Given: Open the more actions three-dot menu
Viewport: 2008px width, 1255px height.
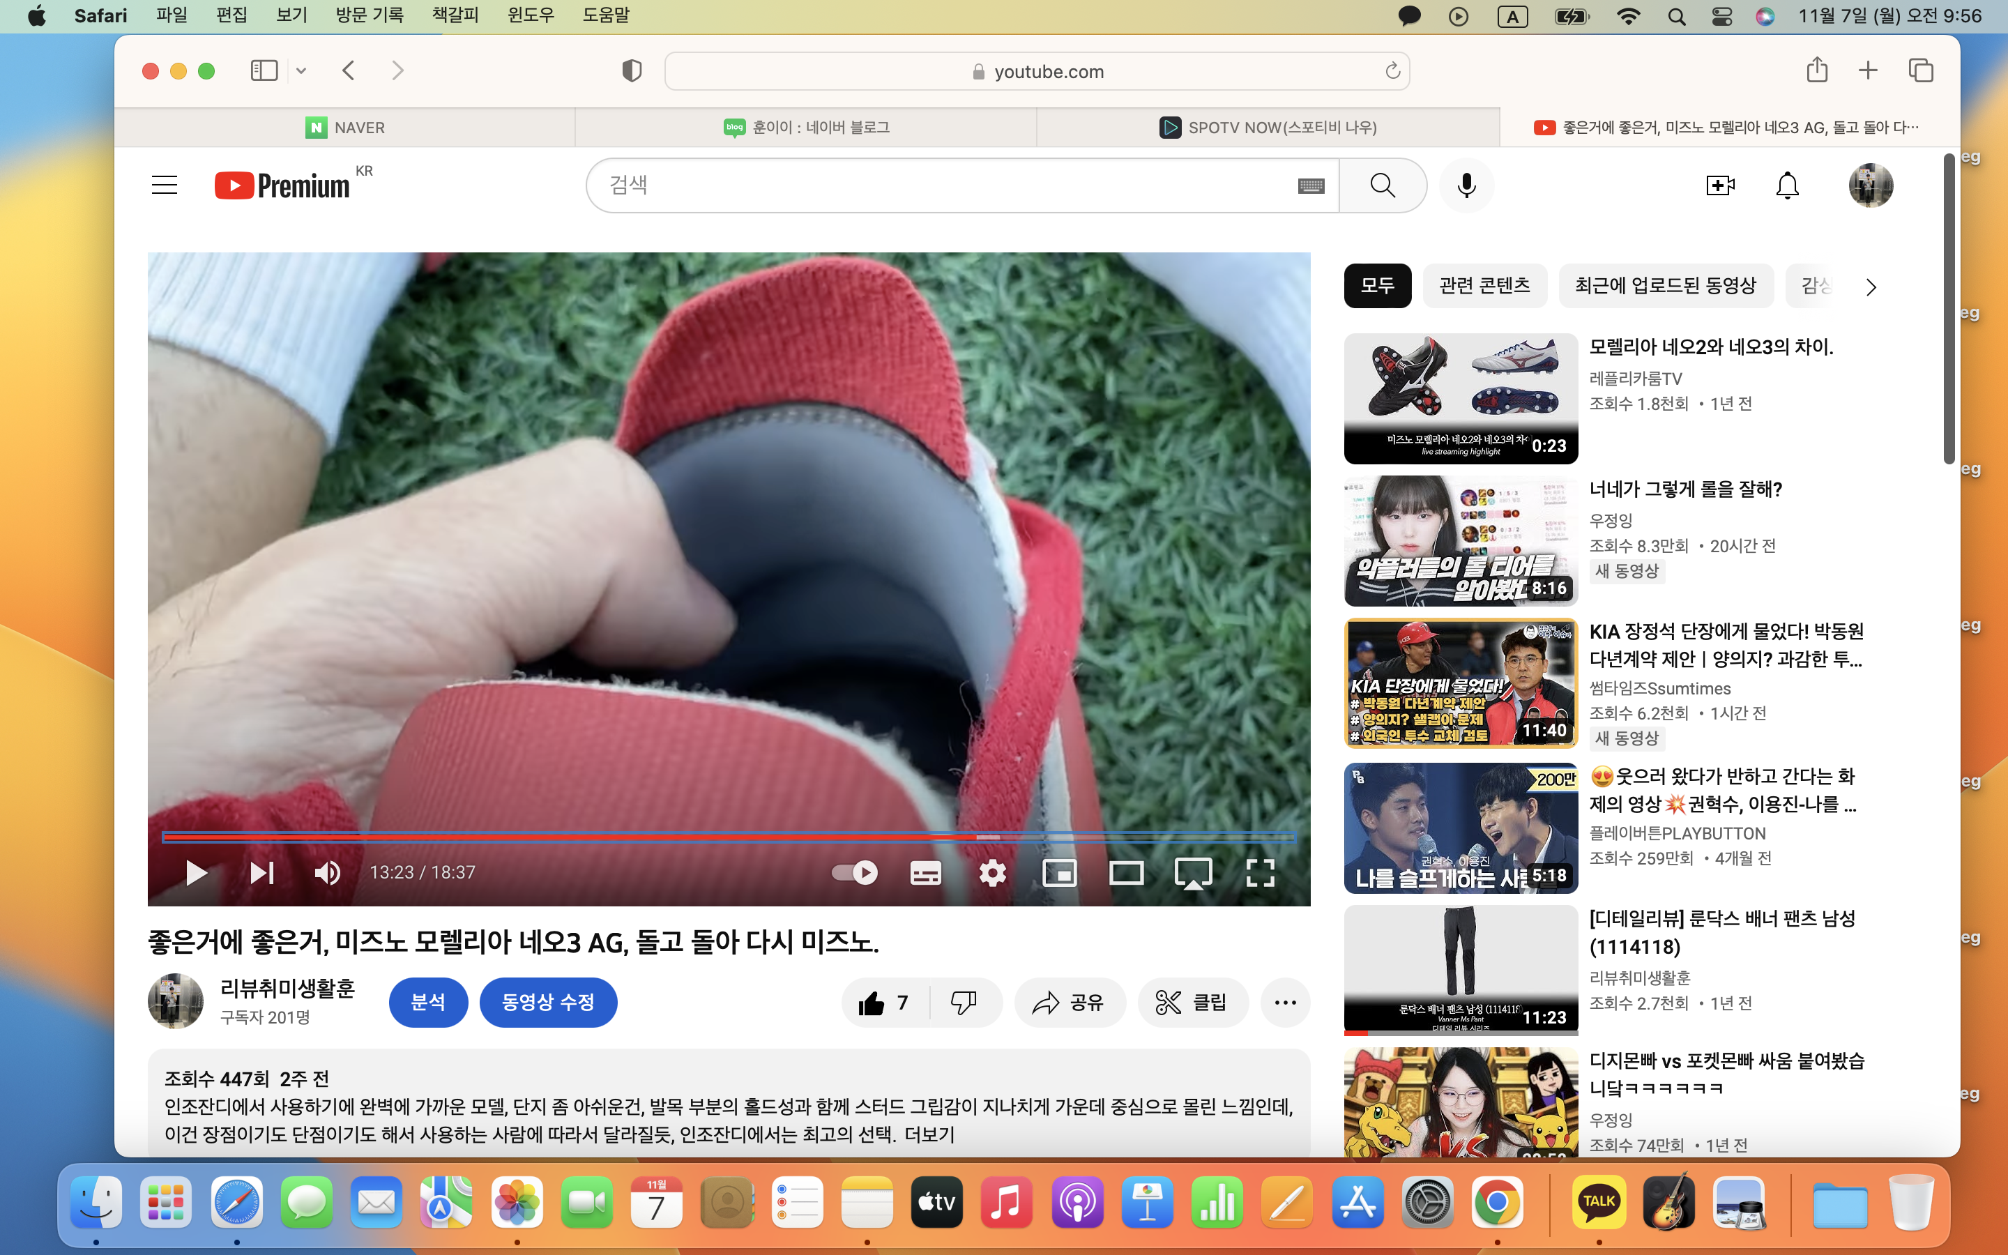Looking at the screenshot, I should (1285, 1003).
